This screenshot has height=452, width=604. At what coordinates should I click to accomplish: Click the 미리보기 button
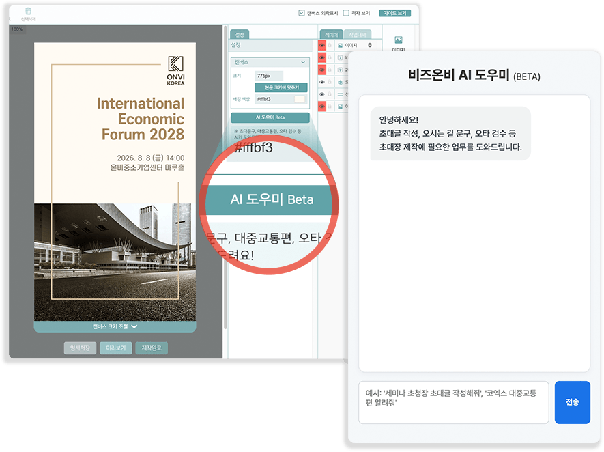click(116, 348)
